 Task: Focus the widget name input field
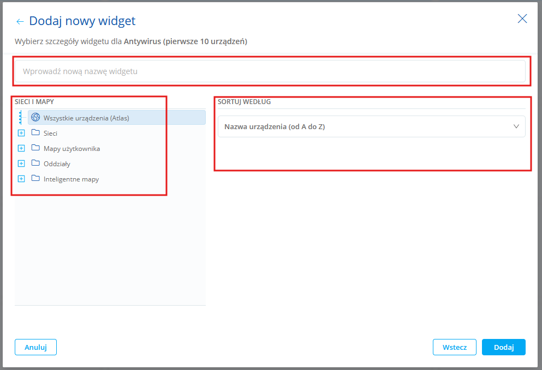(x=270, y=71)
